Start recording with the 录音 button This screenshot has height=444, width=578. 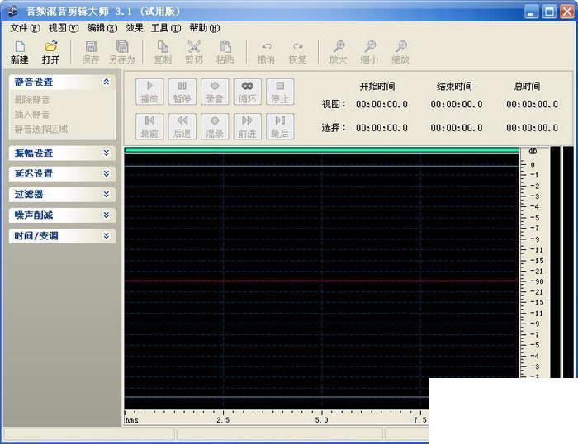click(215, 92)
